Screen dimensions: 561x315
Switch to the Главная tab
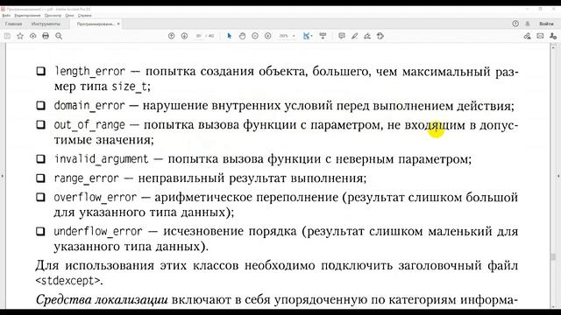point(14,24)
